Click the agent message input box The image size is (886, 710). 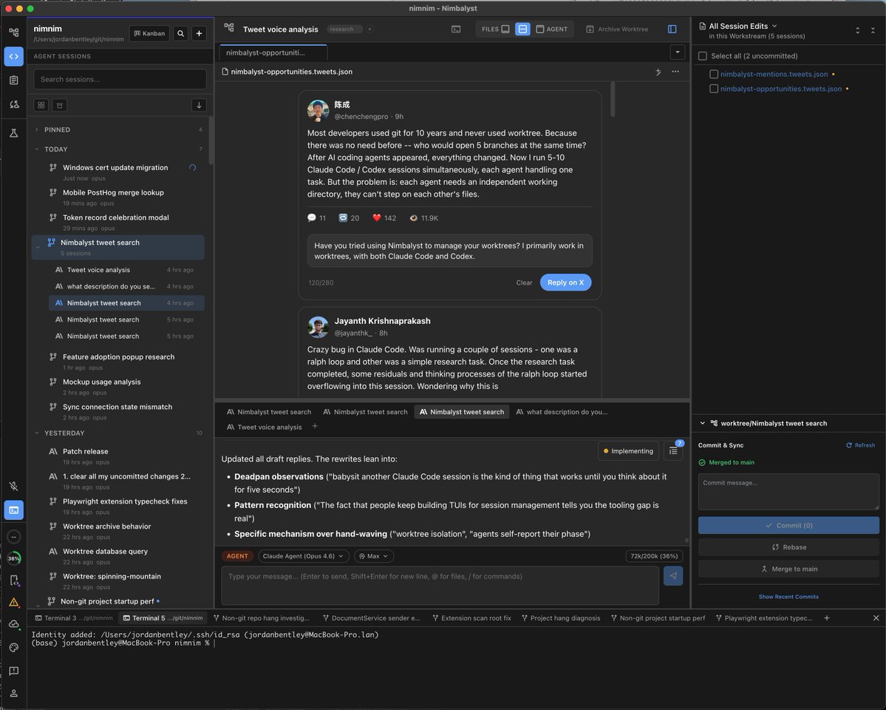coord(440,586)
